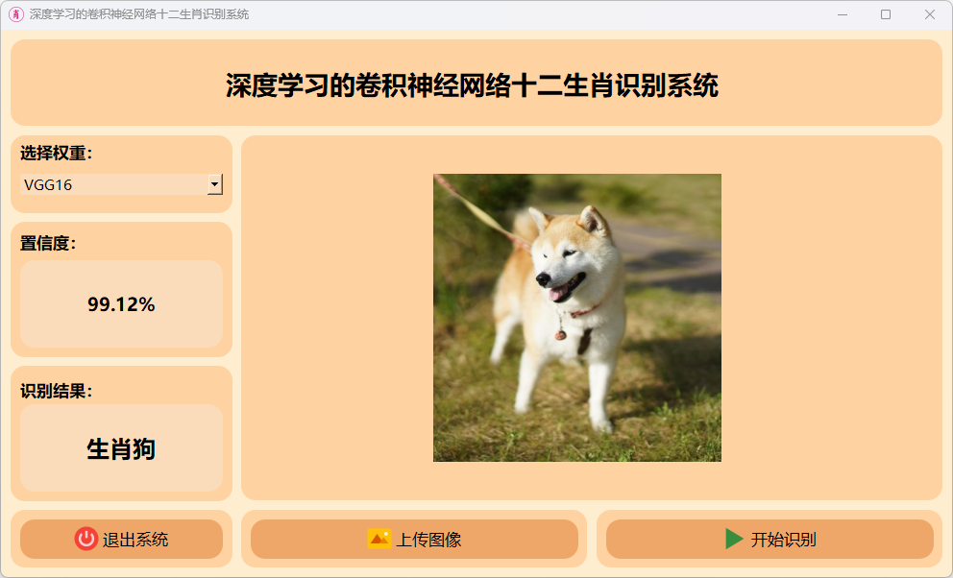
Task: Click the 99.12% confidence value
Action: [x=122, y=304]
